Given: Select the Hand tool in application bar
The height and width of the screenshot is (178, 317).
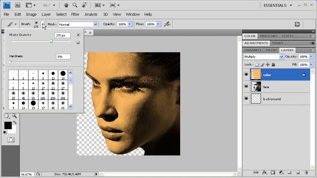Looking at the screenshot, I should (x=66, y=5).
